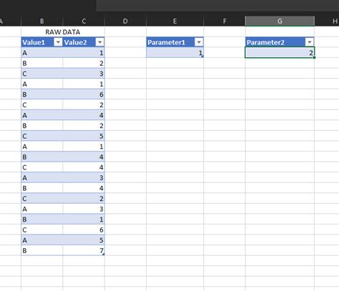339x291 pixels.
Task: Select the Parameter2 value cell containing 2
Action: 280,53
